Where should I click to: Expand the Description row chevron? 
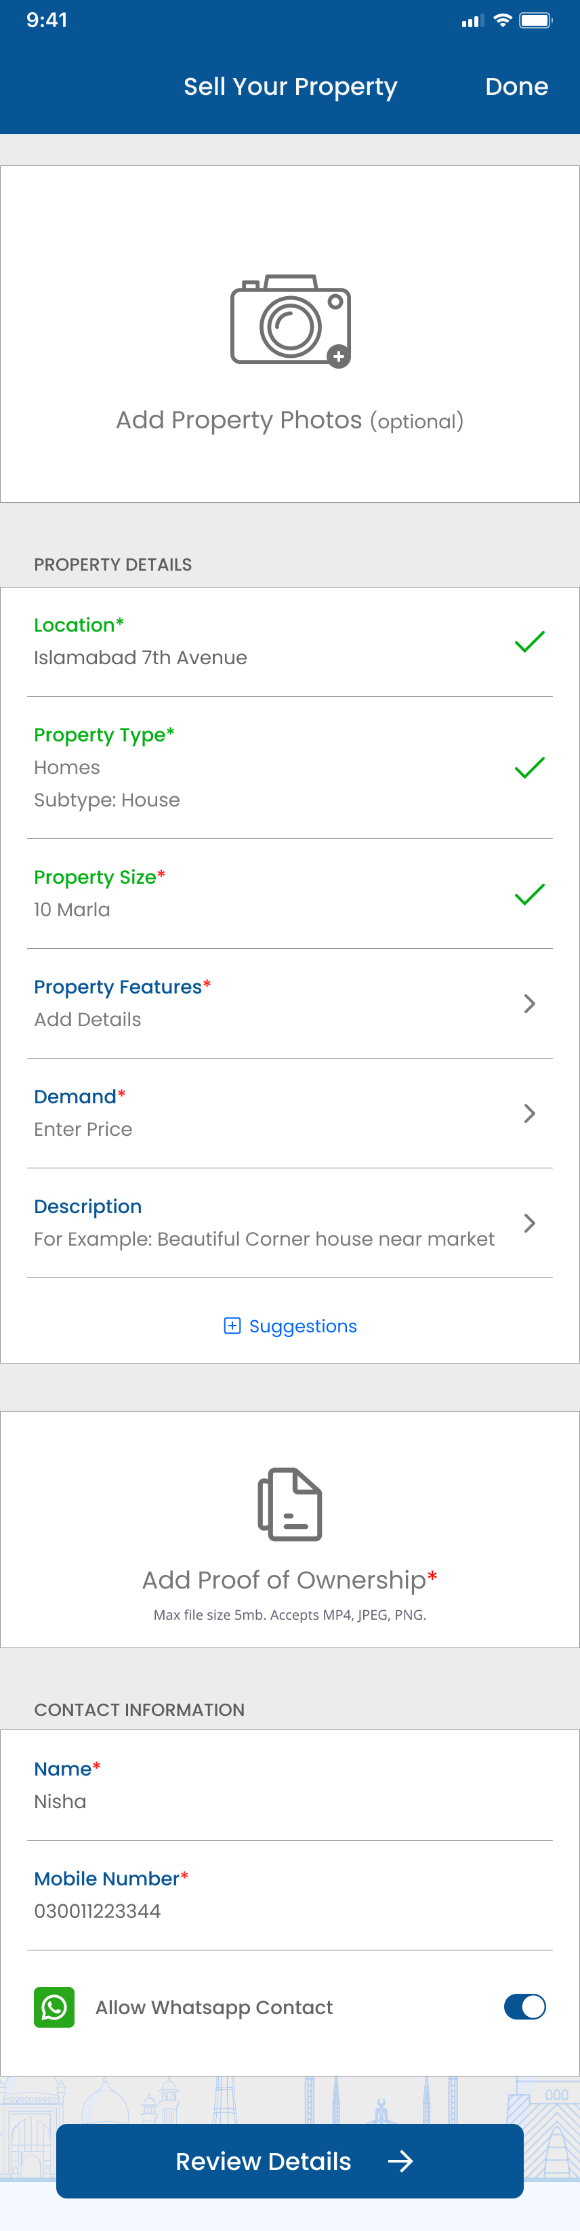(x=530, y=1223)
